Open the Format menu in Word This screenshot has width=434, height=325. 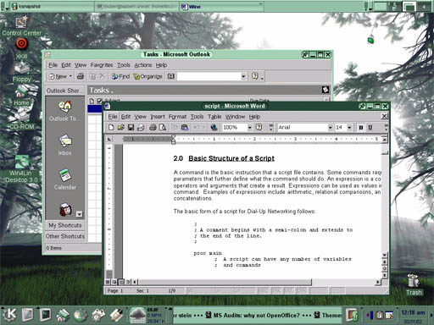[177, 117]
